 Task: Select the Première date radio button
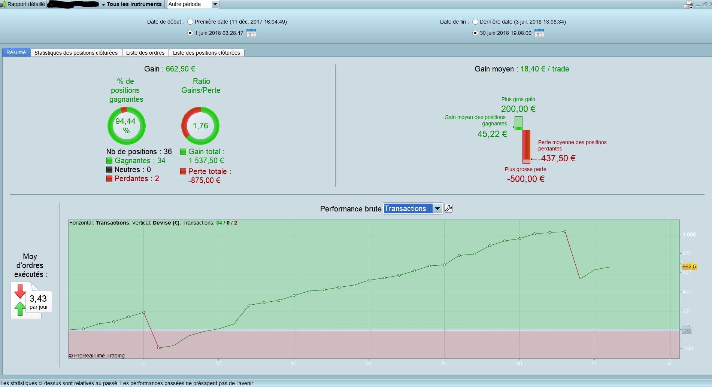(x=190, y=22)
